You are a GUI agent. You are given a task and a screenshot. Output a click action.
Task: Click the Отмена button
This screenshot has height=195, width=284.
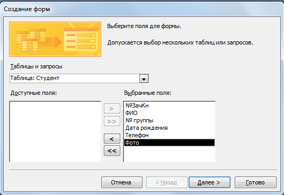[x=122, y=182]
